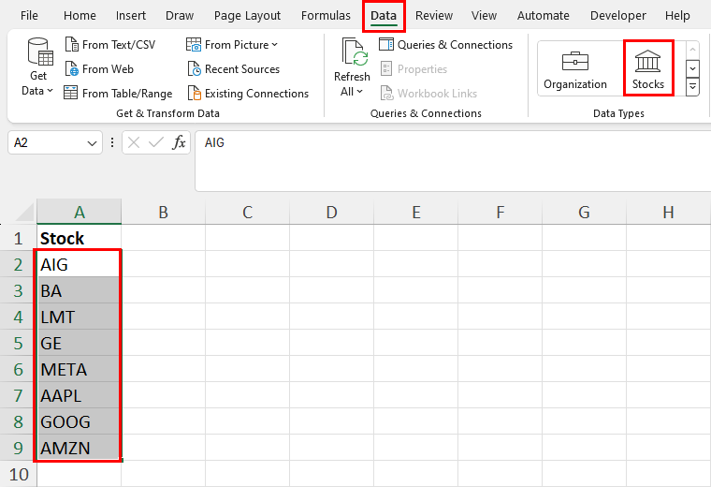Switch to the Insert tab
Screen dimensions: 711x487
tap(131, 15)
